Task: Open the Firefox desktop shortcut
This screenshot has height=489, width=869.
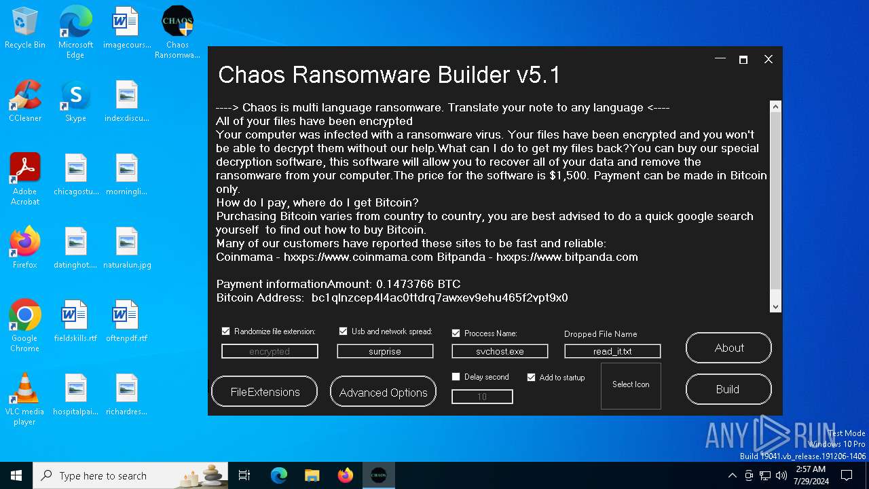Action: tap(24, 248)
